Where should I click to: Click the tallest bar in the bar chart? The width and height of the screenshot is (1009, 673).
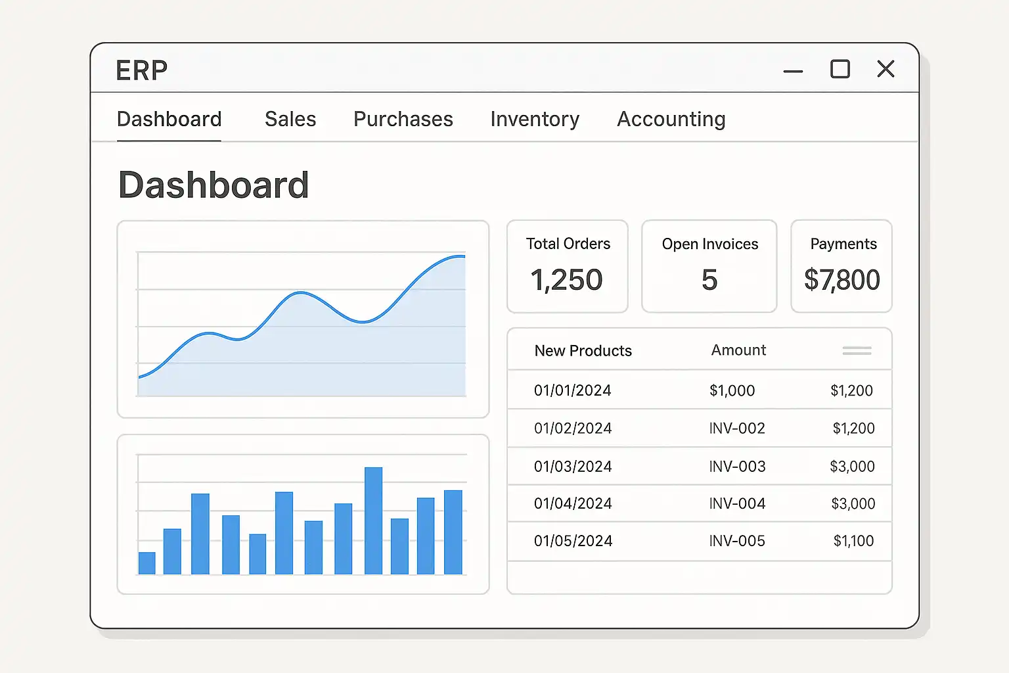373,519
